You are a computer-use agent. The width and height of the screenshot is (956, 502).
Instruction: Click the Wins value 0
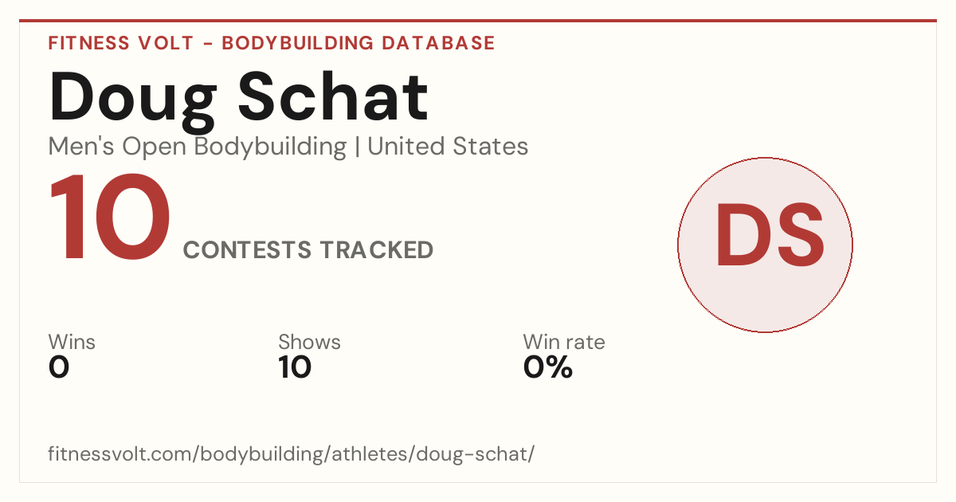[59, 367]
